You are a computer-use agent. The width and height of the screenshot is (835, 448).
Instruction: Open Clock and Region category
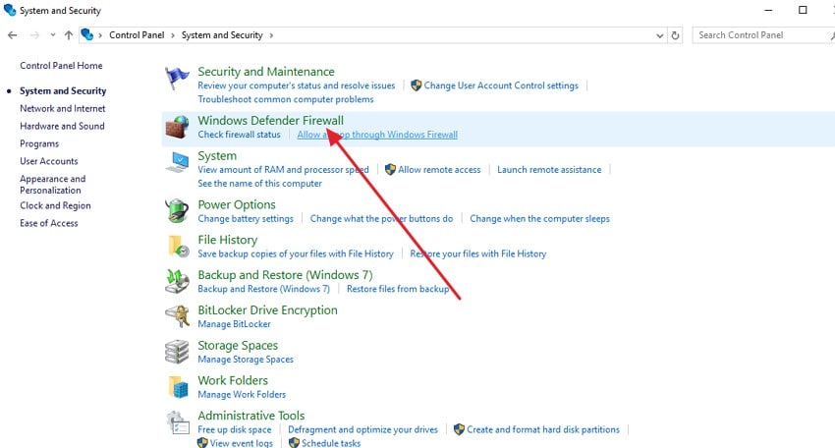(55, 205)
